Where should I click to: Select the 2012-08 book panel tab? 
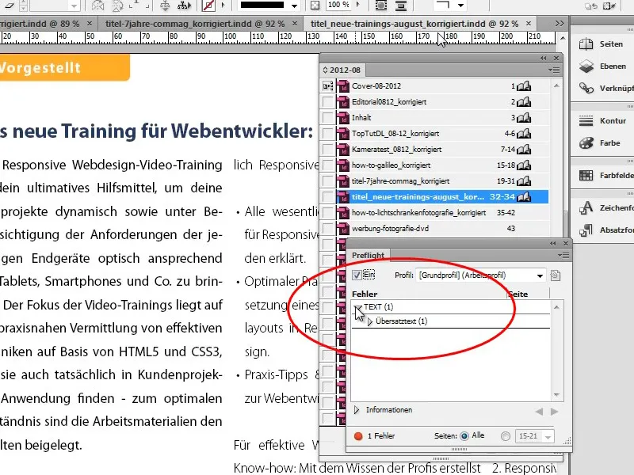[342, 70]
